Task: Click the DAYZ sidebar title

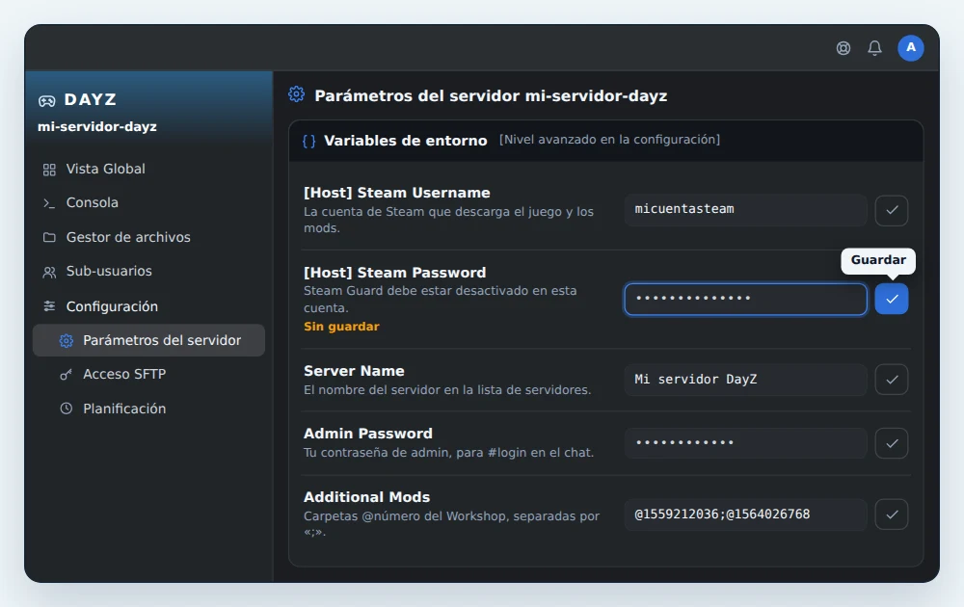Action: (91, 99)
